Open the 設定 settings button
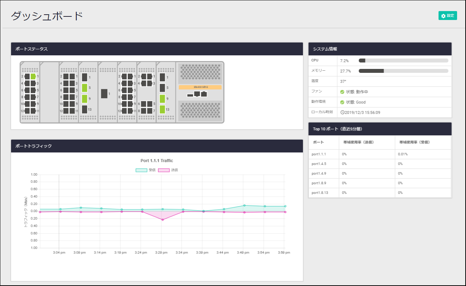The image size is (466, 286). (x=447, y=16)
